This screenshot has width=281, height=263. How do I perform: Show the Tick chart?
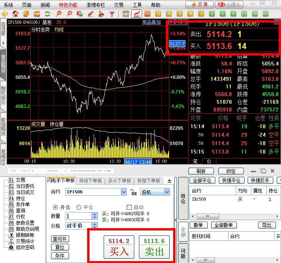[x=147, y=14]
